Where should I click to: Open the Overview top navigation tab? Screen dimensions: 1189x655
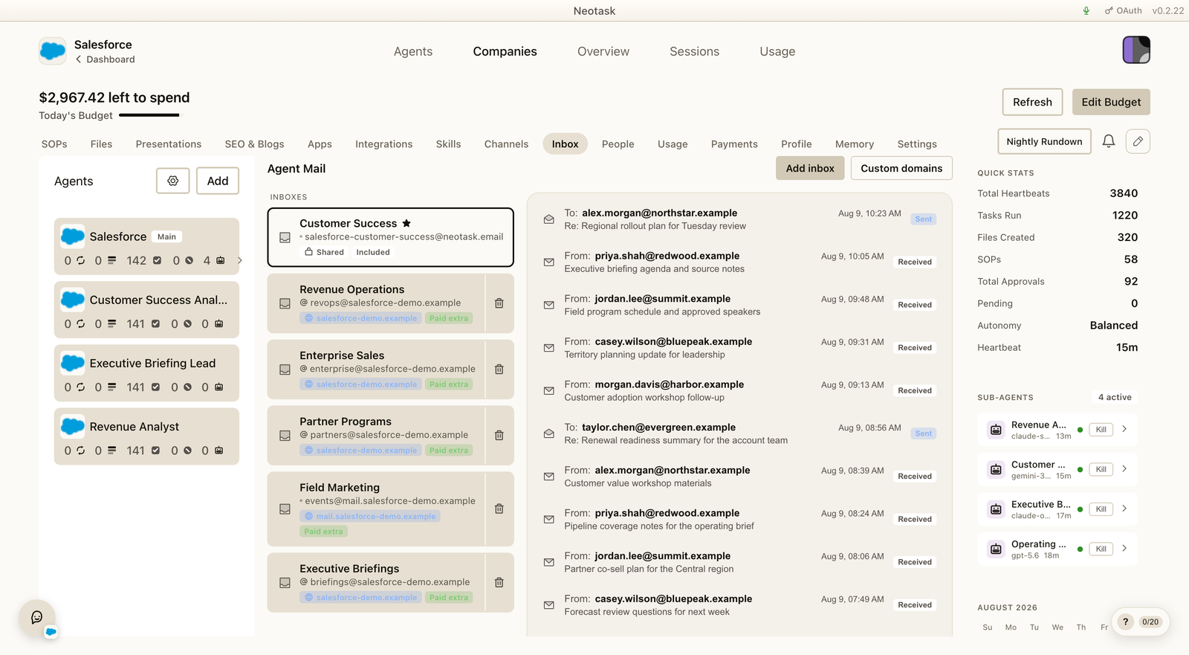pyautogui.click(x=603, y=51)
